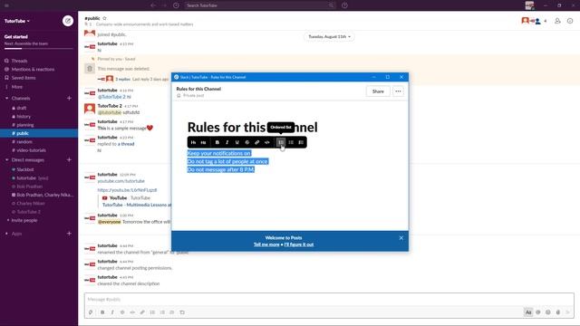Dismiss the Welcome to Posts banner
580x326 pixels.
click(401, 237)
